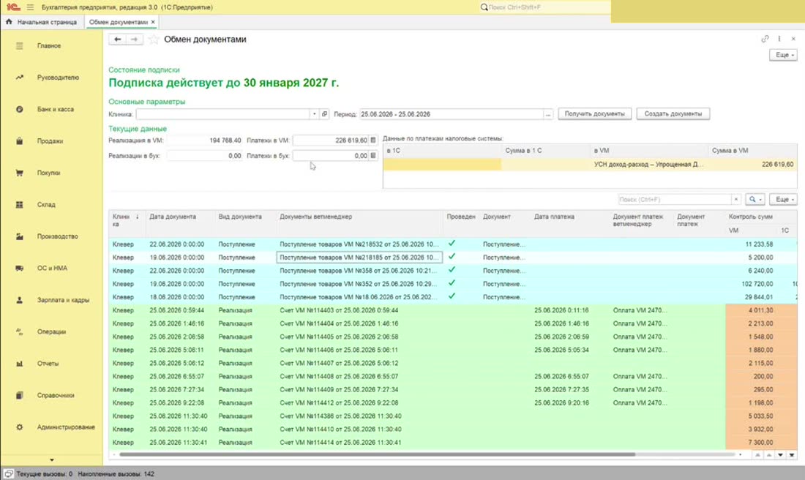Open the Банк и касса menu section
Viewport: 805px width, 480px height.
tap(56, 109)
